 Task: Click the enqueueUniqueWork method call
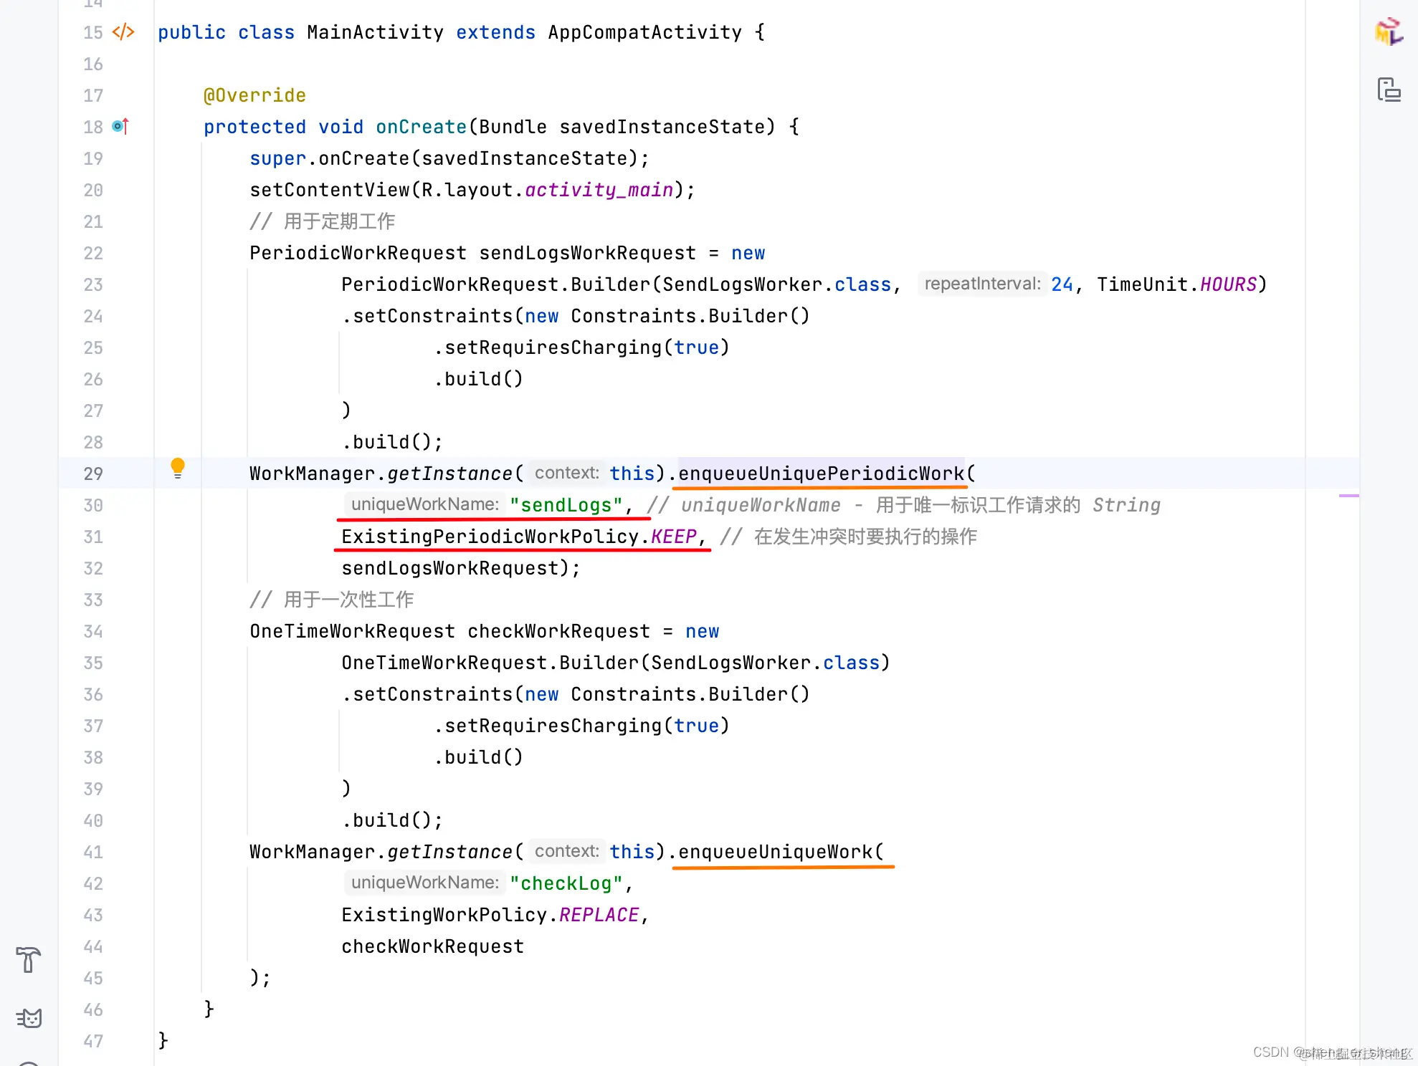pos(775,852)
